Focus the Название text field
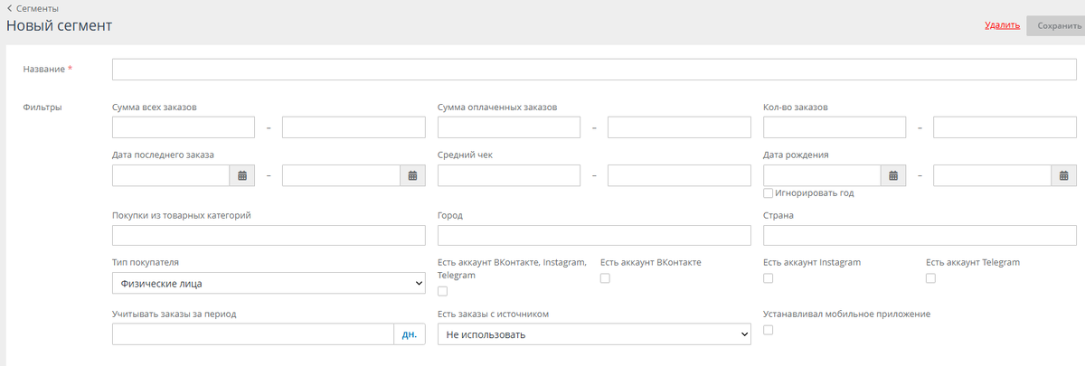Viewport: 1085px width, 366px height. point(594,70)
